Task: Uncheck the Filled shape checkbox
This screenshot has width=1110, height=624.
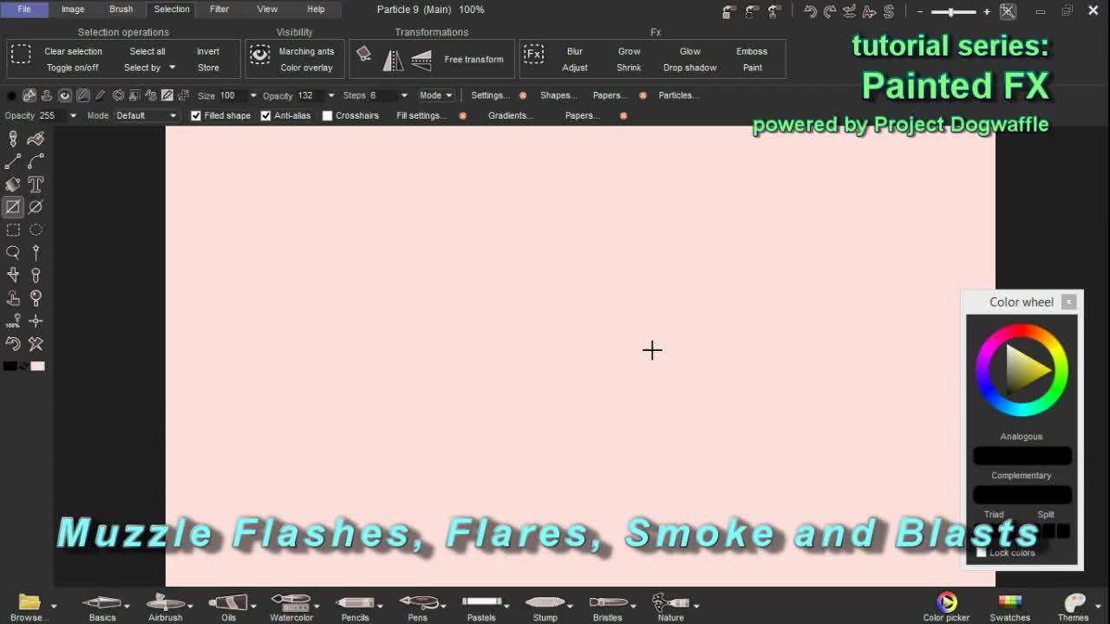Action: 196,115
